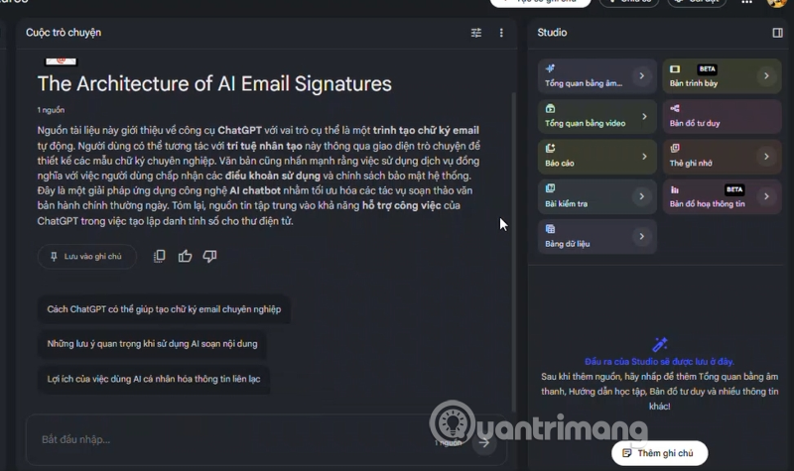Click the chat panel vertical scrollbar
Screen dimensions: 794x471
513,252
